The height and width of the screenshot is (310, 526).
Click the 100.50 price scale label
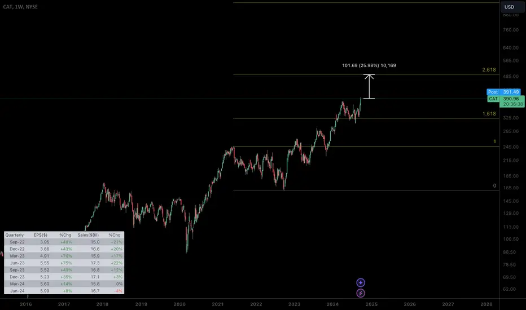[511, 239]
